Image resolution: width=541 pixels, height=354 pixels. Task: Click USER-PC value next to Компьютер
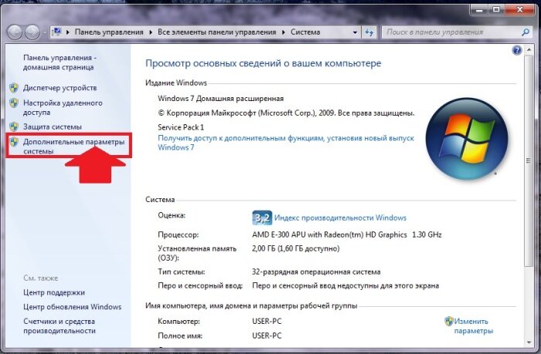(x=267, y=322)
